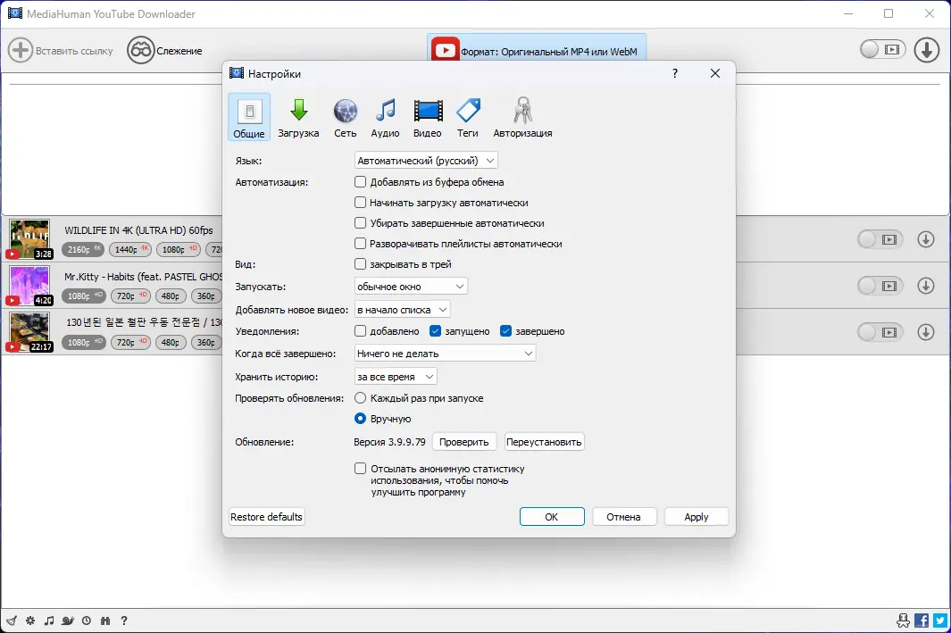Toggle video switch for Mr.Kitty row
The width and height of the screenshot is (951, 633).
880,286
